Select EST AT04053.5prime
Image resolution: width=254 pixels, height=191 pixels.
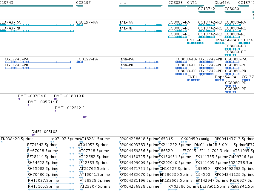(81, 148)
